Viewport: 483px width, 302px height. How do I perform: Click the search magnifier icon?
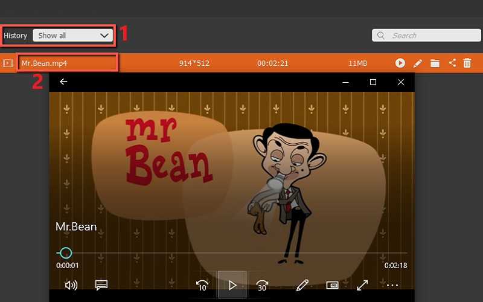(x=381, y=36)
